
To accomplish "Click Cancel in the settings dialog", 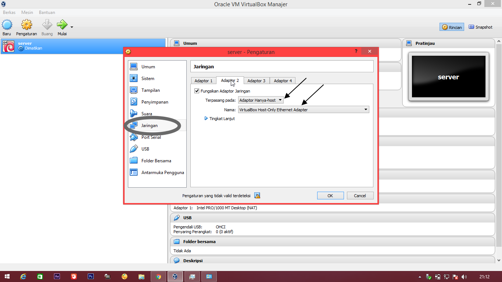I will tap(360, 196).
